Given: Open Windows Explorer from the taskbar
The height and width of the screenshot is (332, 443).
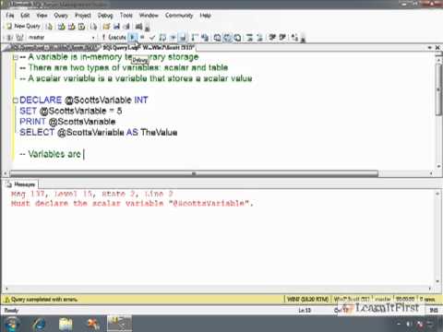Looking at the screenshot, I should 66,324.
